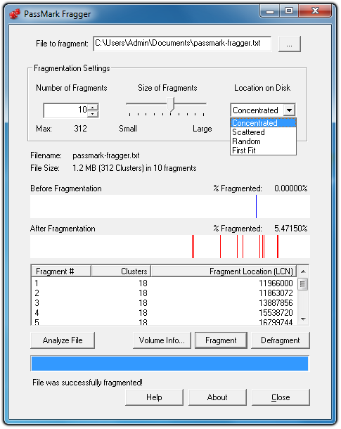Click the Number of Fragments input box
Image resolution: width=341 pixels, height=429 pixels.
(65, 110)
